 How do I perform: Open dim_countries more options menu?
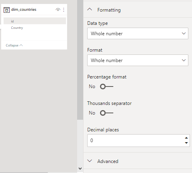64,10
